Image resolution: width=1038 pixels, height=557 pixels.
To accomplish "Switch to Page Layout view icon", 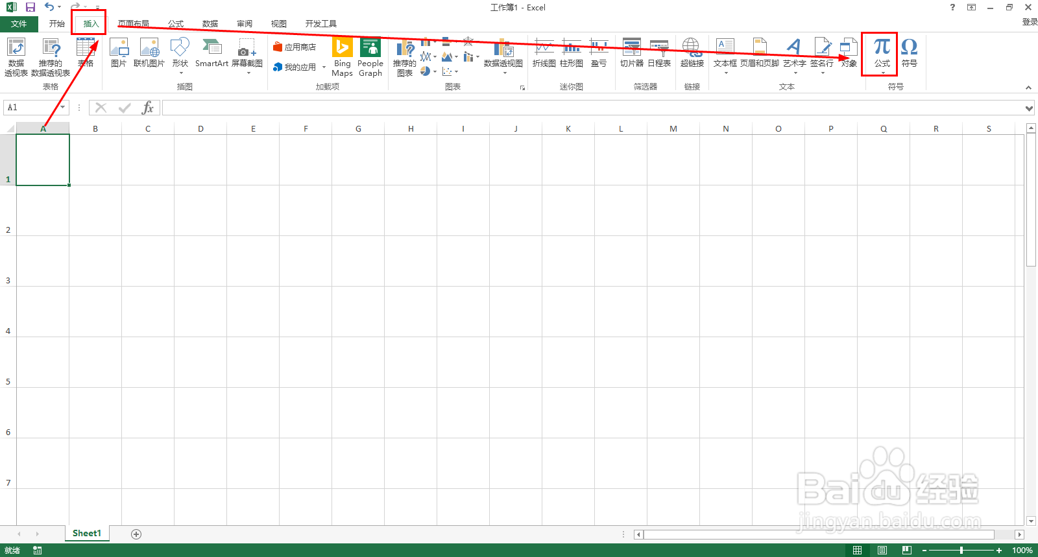I will pos(882,551).
